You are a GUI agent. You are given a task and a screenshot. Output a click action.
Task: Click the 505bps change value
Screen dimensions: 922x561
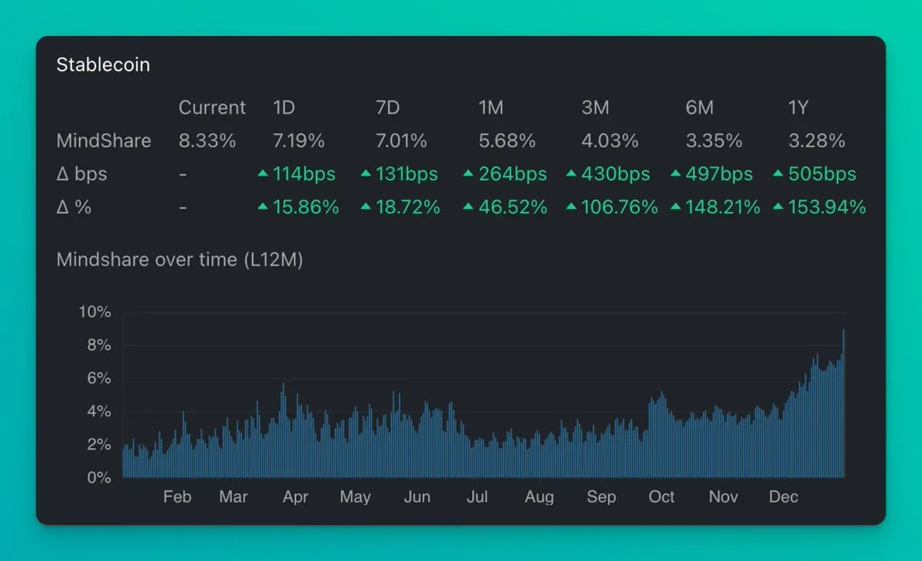pos(823,174)
